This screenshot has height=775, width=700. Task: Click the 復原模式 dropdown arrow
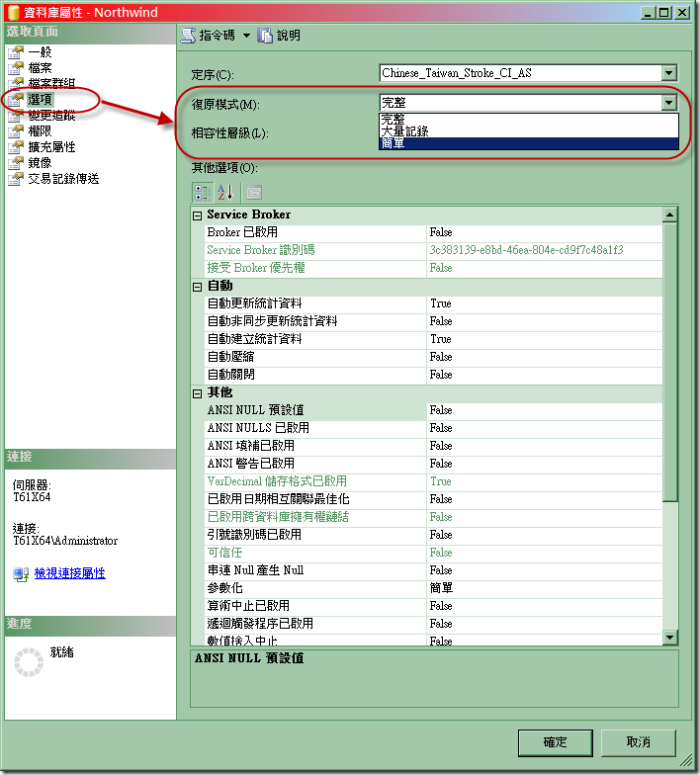pos(668,103)
